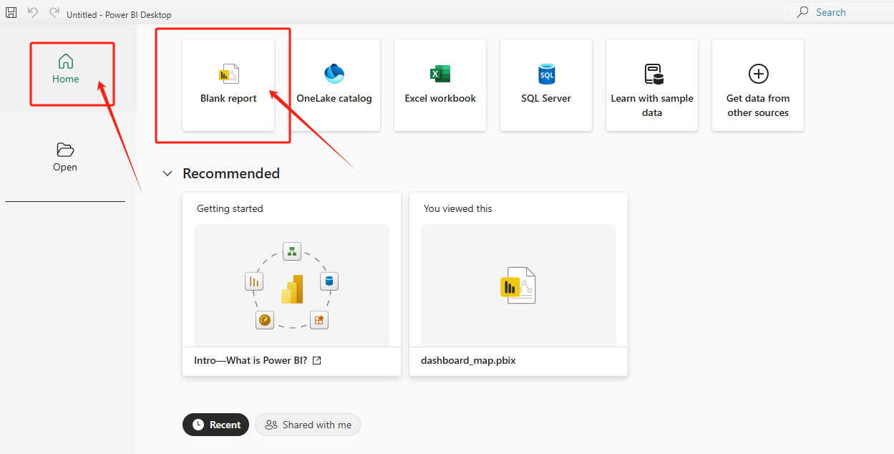
Task: Click the Save icon in title bar
Action: [11, 13]
